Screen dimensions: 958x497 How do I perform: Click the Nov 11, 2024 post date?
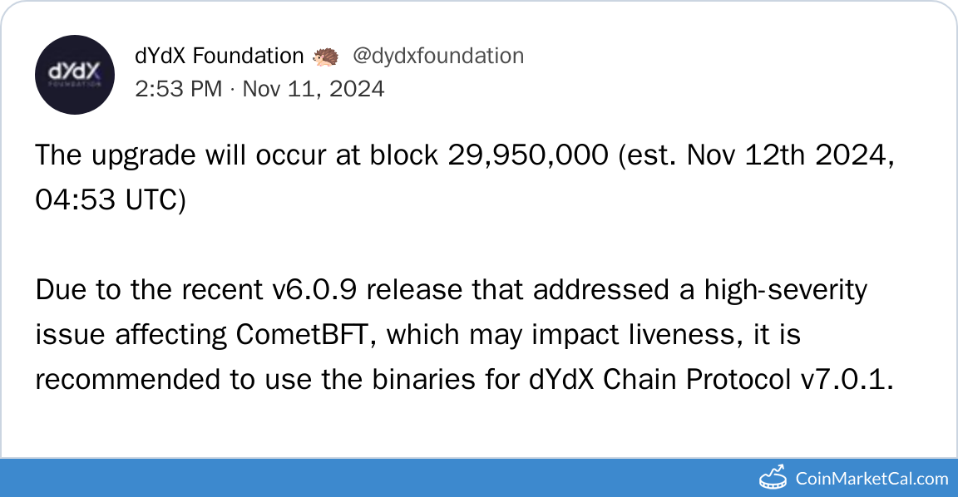(314, 89)
